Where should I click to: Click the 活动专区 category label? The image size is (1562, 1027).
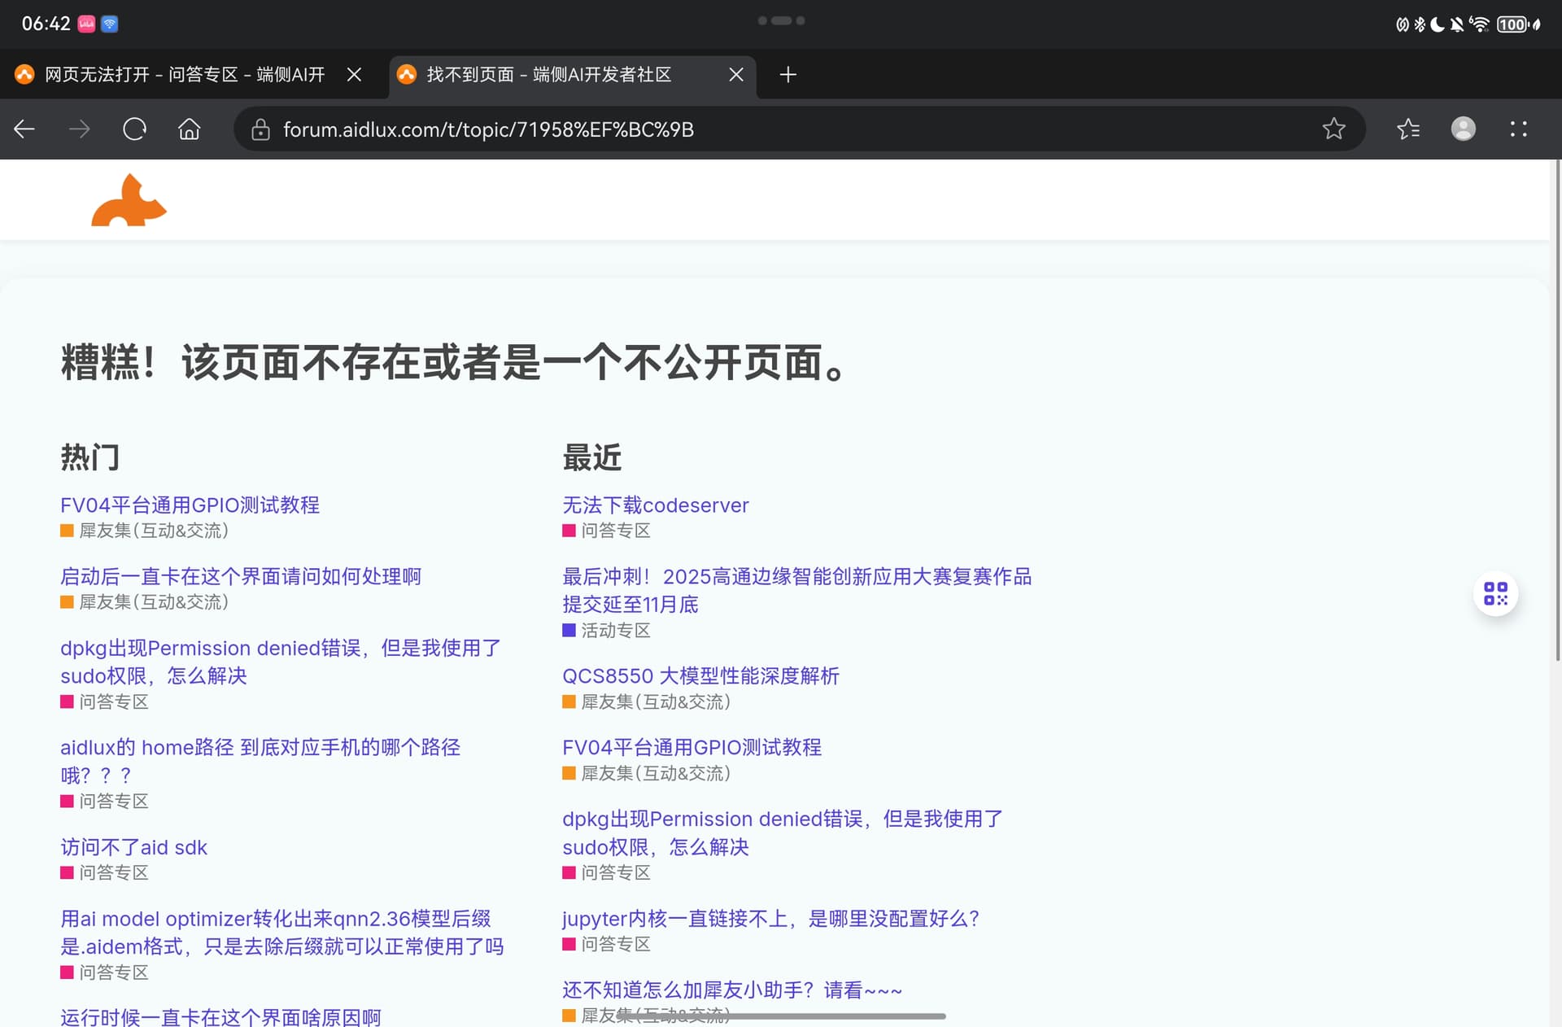coord(615,631)
